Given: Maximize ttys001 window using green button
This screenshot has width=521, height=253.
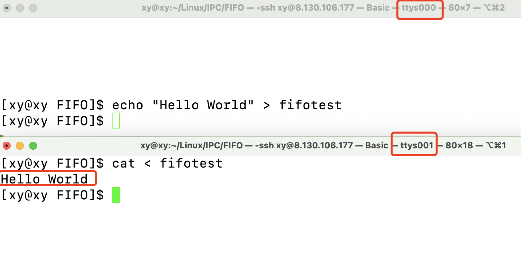Looking at the screenshot, I should coord(33,146).
